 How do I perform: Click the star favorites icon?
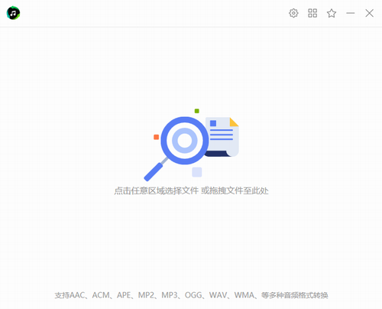(332, 13)
